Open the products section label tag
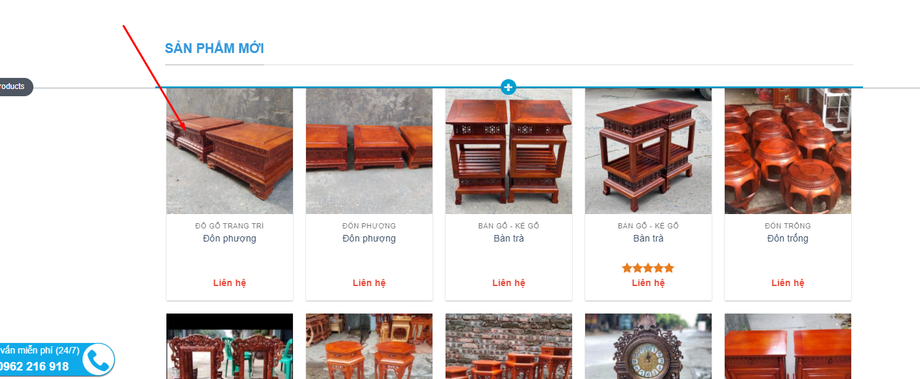The height and width of the screenshot is (379, 920). pos(14,86)
